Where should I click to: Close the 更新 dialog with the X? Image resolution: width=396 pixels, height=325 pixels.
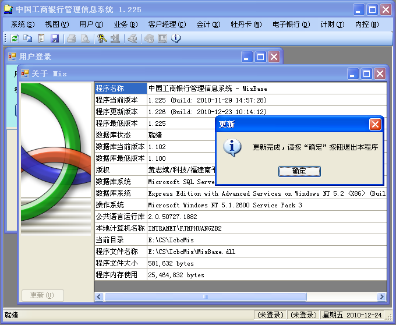coord(375,124)
